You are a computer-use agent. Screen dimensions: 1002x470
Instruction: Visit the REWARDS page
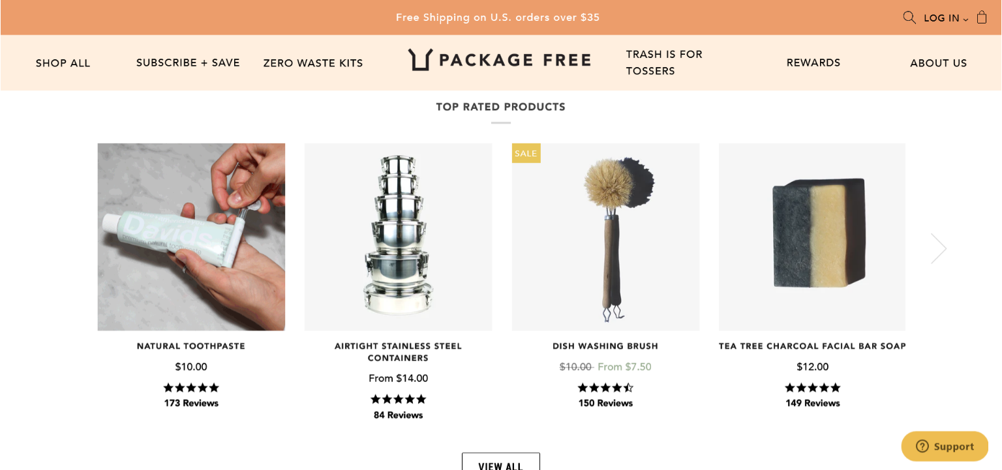813,63
